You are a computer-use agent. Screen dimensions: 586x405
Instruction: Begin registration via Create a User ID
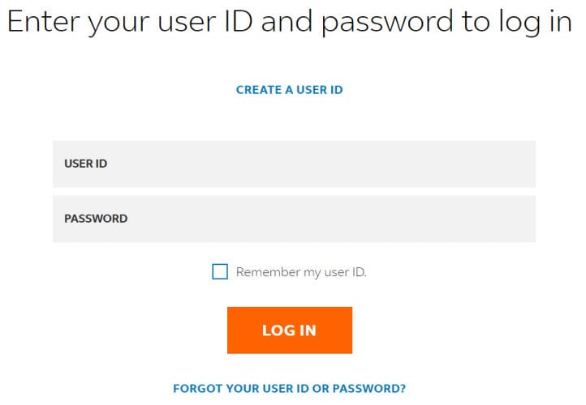tap(289, 90)
